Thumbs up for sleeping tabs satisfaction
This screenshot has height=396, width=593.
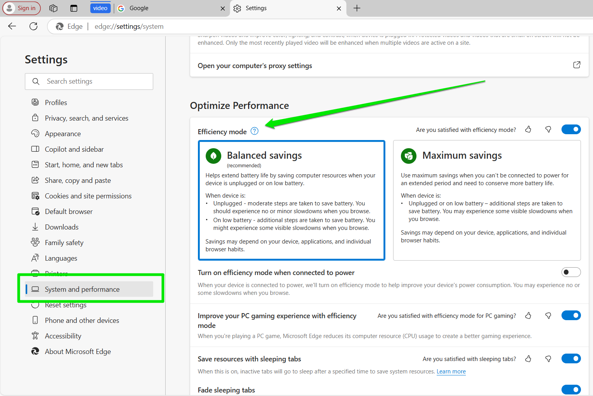[528, 359]
